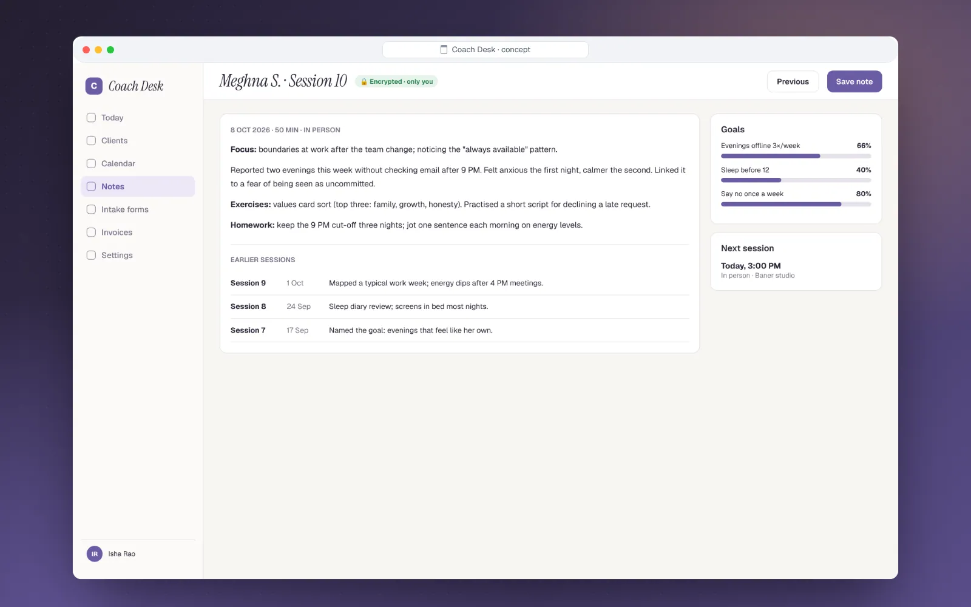The height and width of the screenshot is (607, 971).
Task: Click the Encrypted only you badge text
Action: (x=401, y=82)
